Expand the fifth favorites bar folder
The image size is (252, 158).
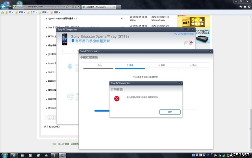click(56, 12)
